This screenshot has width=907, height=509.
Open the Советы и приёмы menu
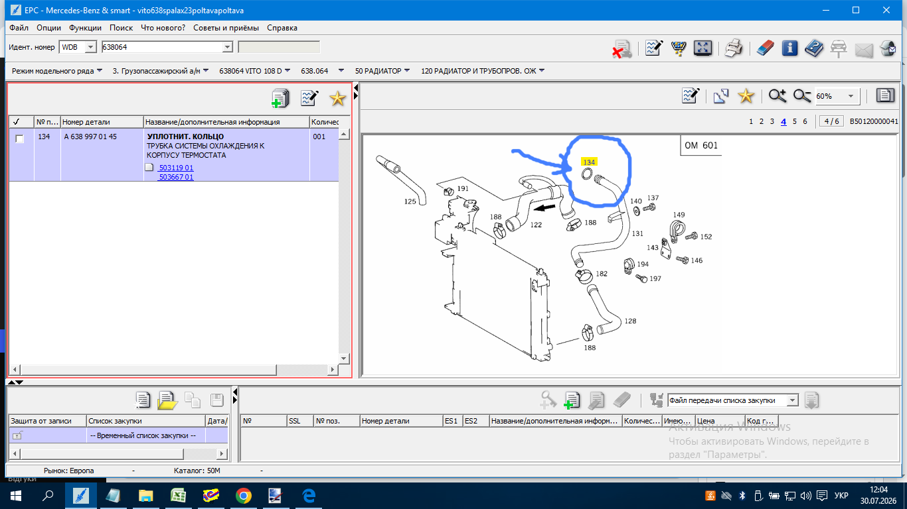[226, 28]
